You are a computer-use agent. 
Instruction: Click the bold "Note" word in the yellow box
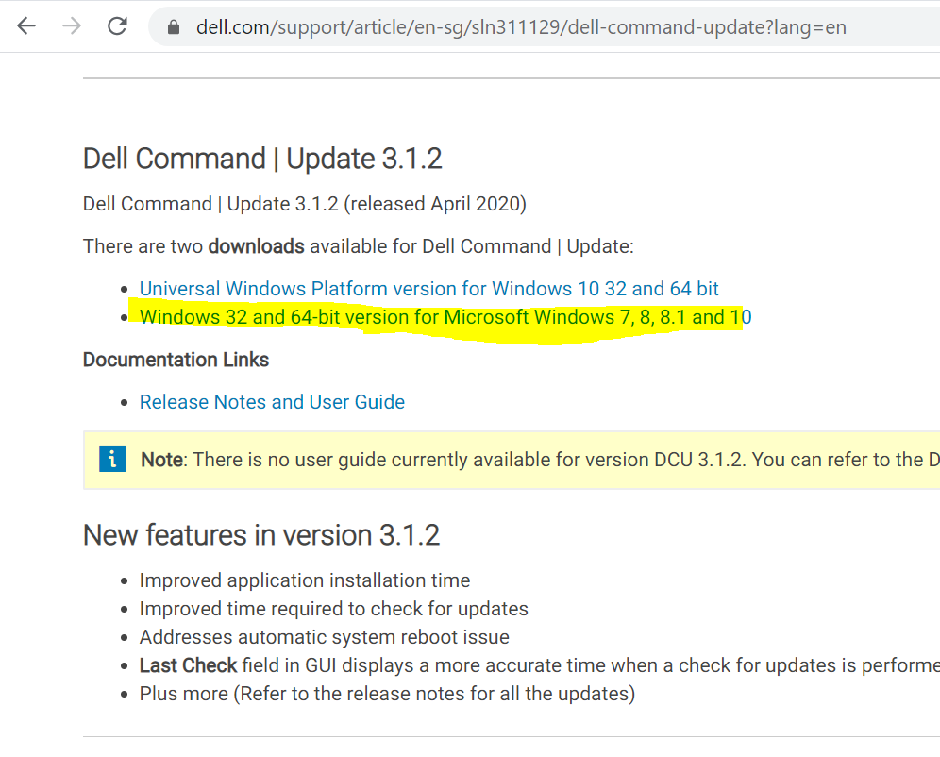[161, 460]
